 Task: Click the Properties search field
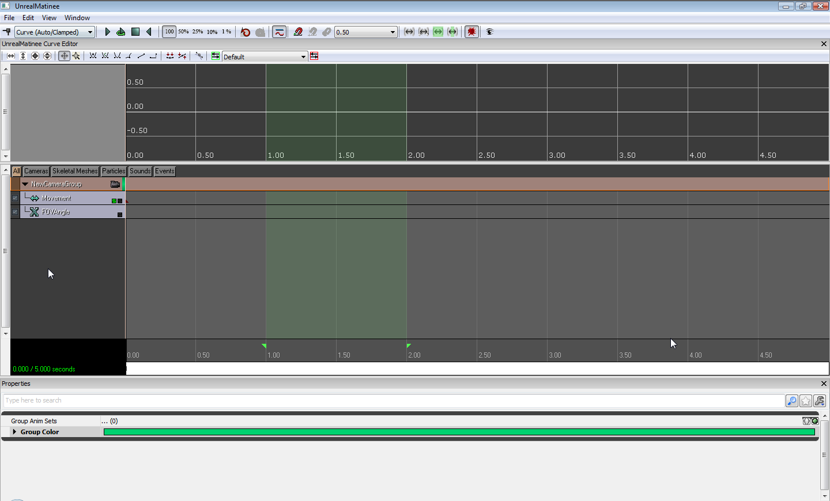(x=394, y=401)
